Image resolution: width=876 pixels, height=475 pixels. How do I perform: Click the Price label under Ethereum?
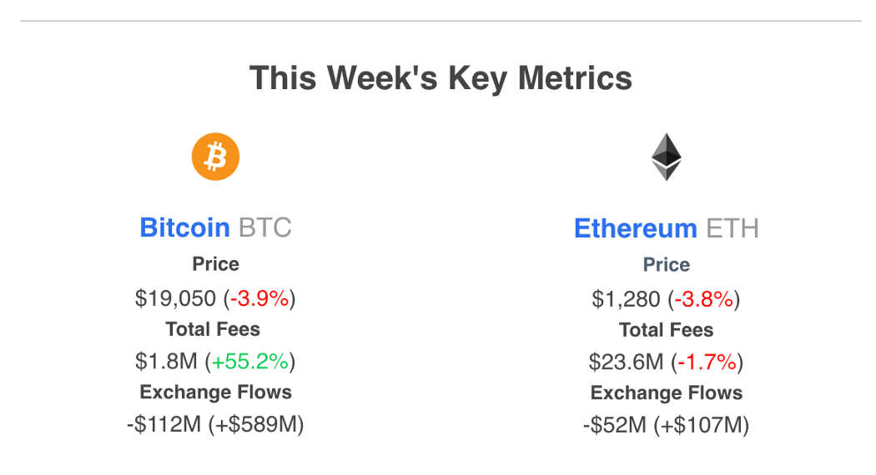(667, 264)
